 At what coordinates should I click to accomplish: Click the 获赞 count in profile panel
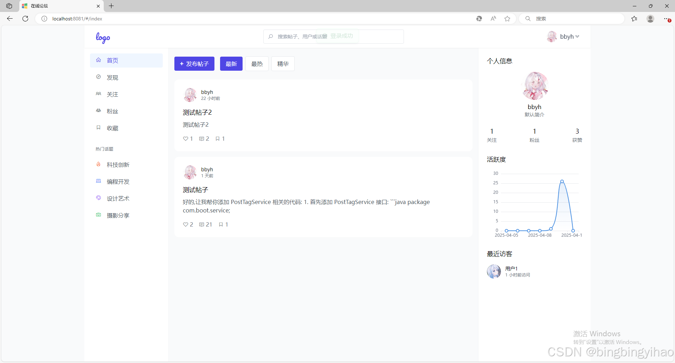577,135
